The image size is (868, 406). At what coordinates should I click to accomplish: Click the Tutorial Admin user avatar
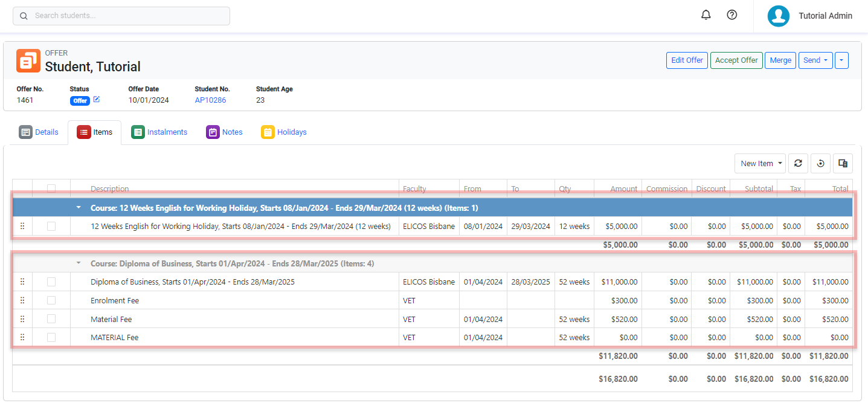coord(779,16)
